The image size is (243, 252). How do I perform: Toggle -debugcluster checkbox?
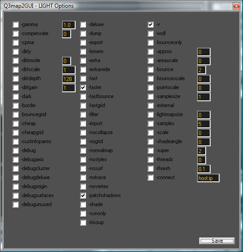pos(16,169)
